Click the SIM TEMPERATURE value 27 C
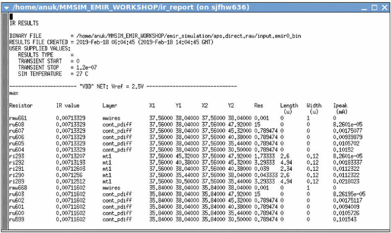Screen dimensions: 391x233 click(x=82, y=74)
